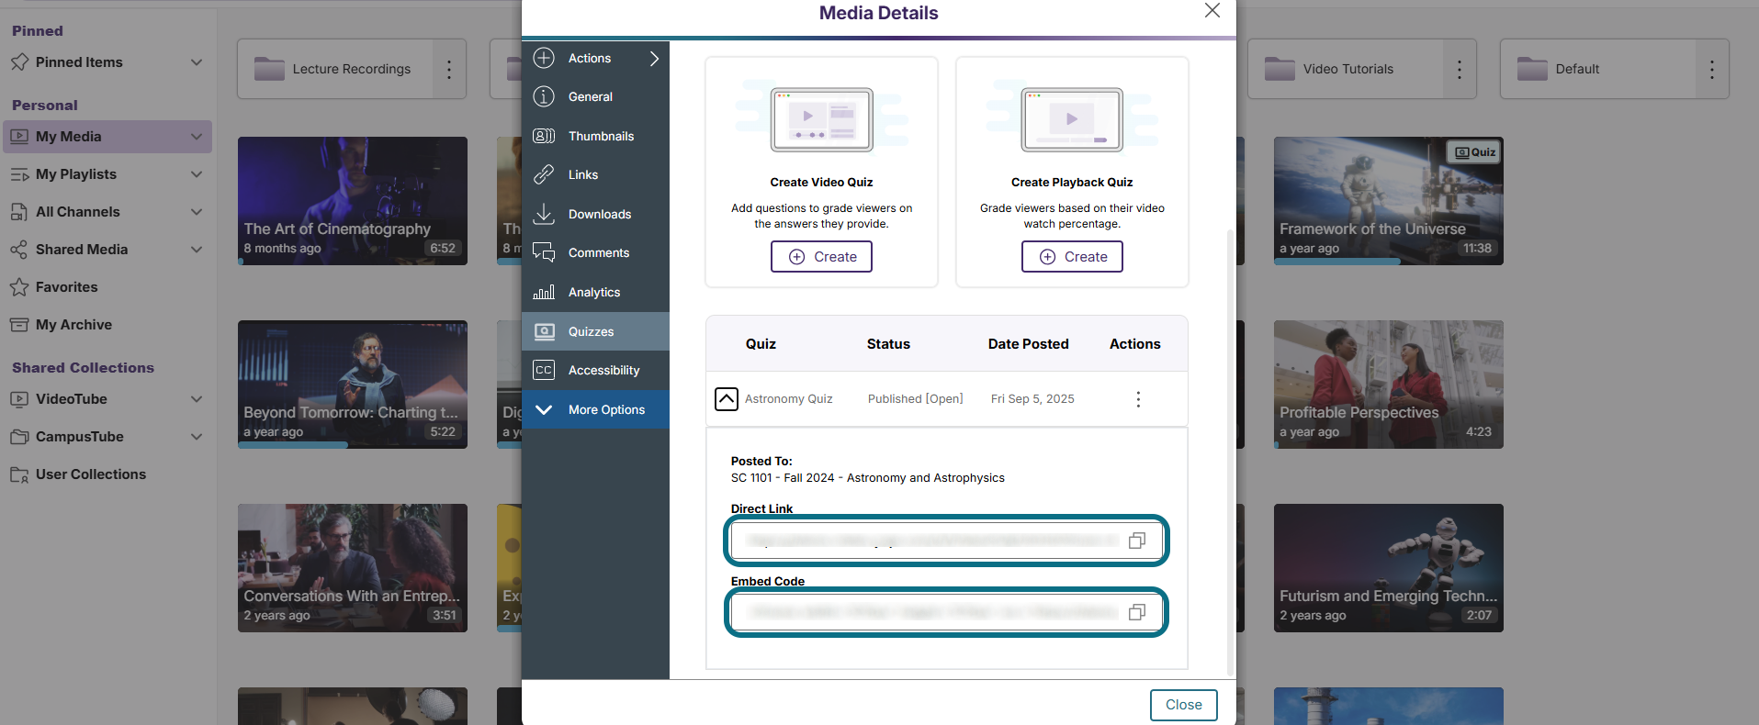1759x725 pixels.
Task: Collapse the More Options chevron
Action: click(544, 409)
